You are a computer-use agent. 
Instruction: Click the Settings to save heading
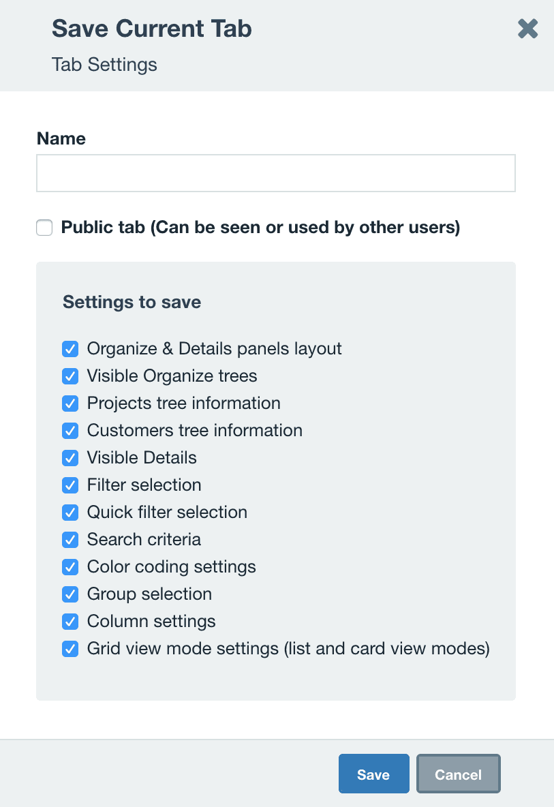(x=132, y=302)
